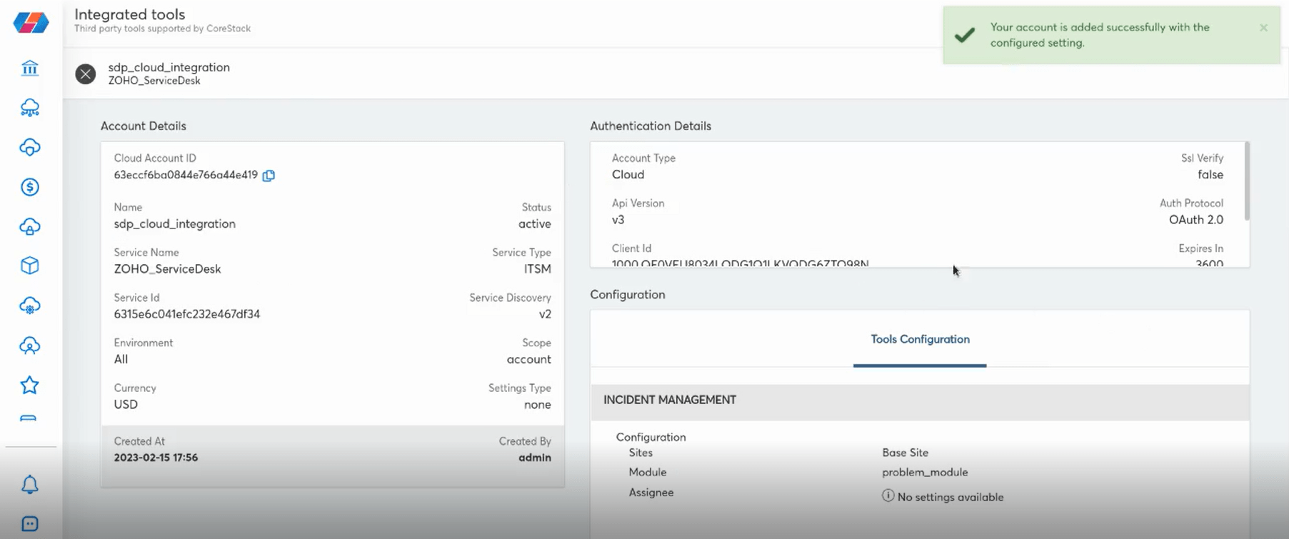Open the star favorites sidebar icon
The width and height of the screenshot is (1289, 539).
pyautogui.click(x=30, y=386)
